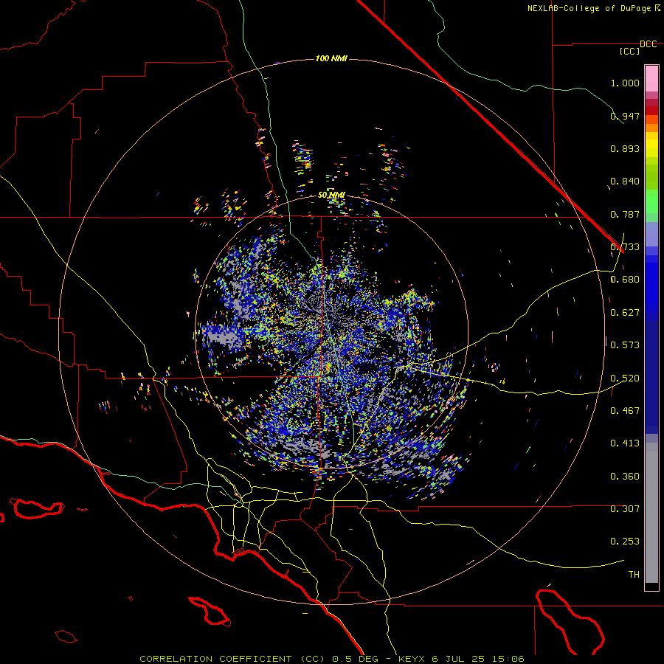Pick the gray segment of the color bar
664x664 pixels.
[x=651, y=513]
